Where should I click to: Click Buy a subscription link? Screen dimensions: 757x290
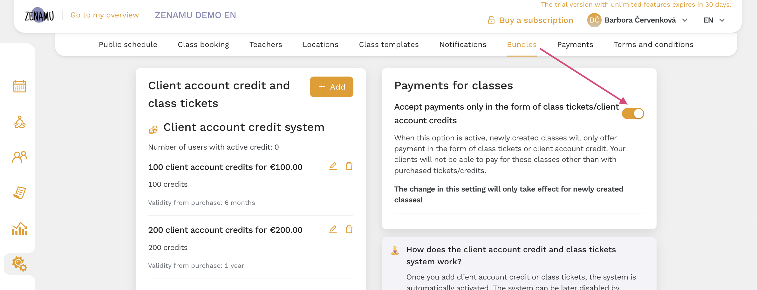(530, 20)
